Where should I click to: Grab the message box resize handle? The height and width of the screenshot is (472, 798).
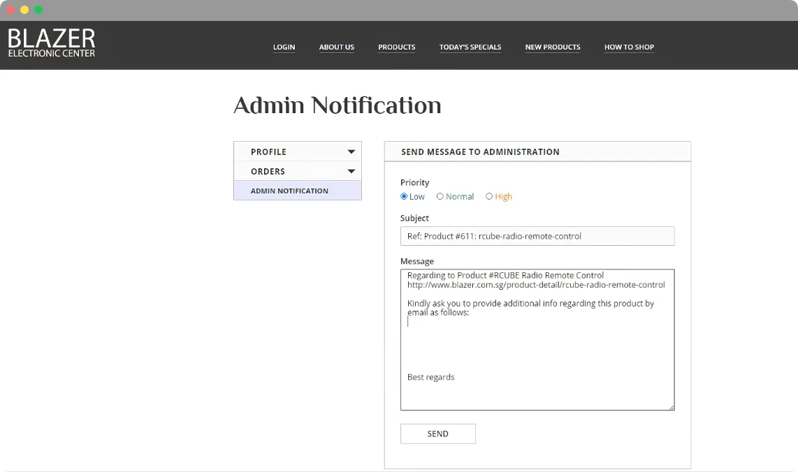[672, 407]
